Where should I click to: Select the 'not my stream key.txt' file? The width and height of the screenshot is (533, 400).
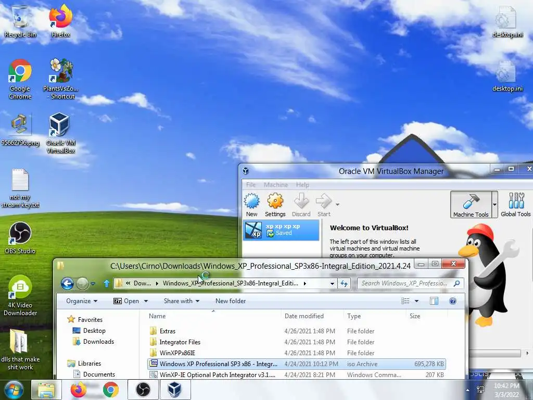(20, 188)
